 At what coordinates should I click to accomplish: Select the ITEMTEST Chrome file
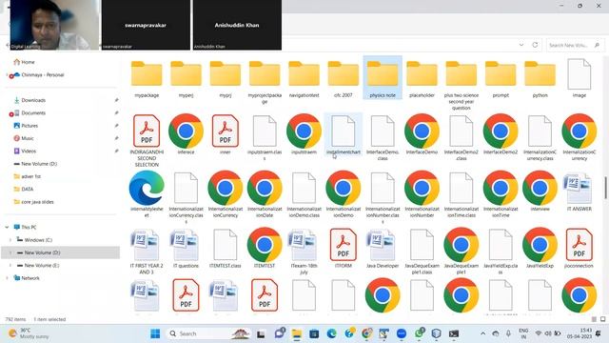coord(265,248)
